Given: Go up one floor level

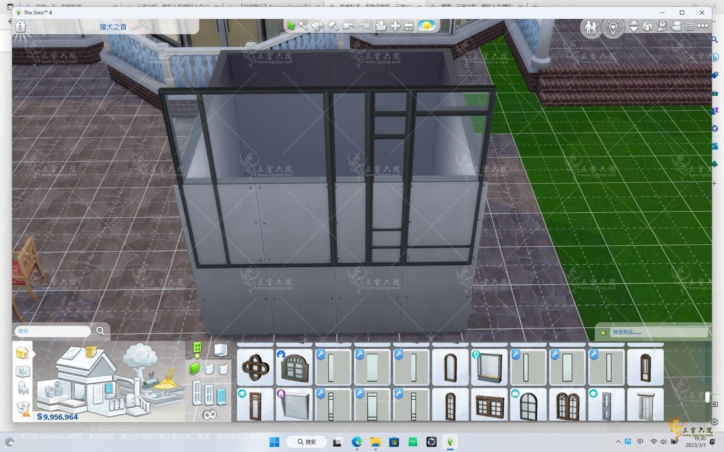Looking at the screenshot, I should [634, 23].
